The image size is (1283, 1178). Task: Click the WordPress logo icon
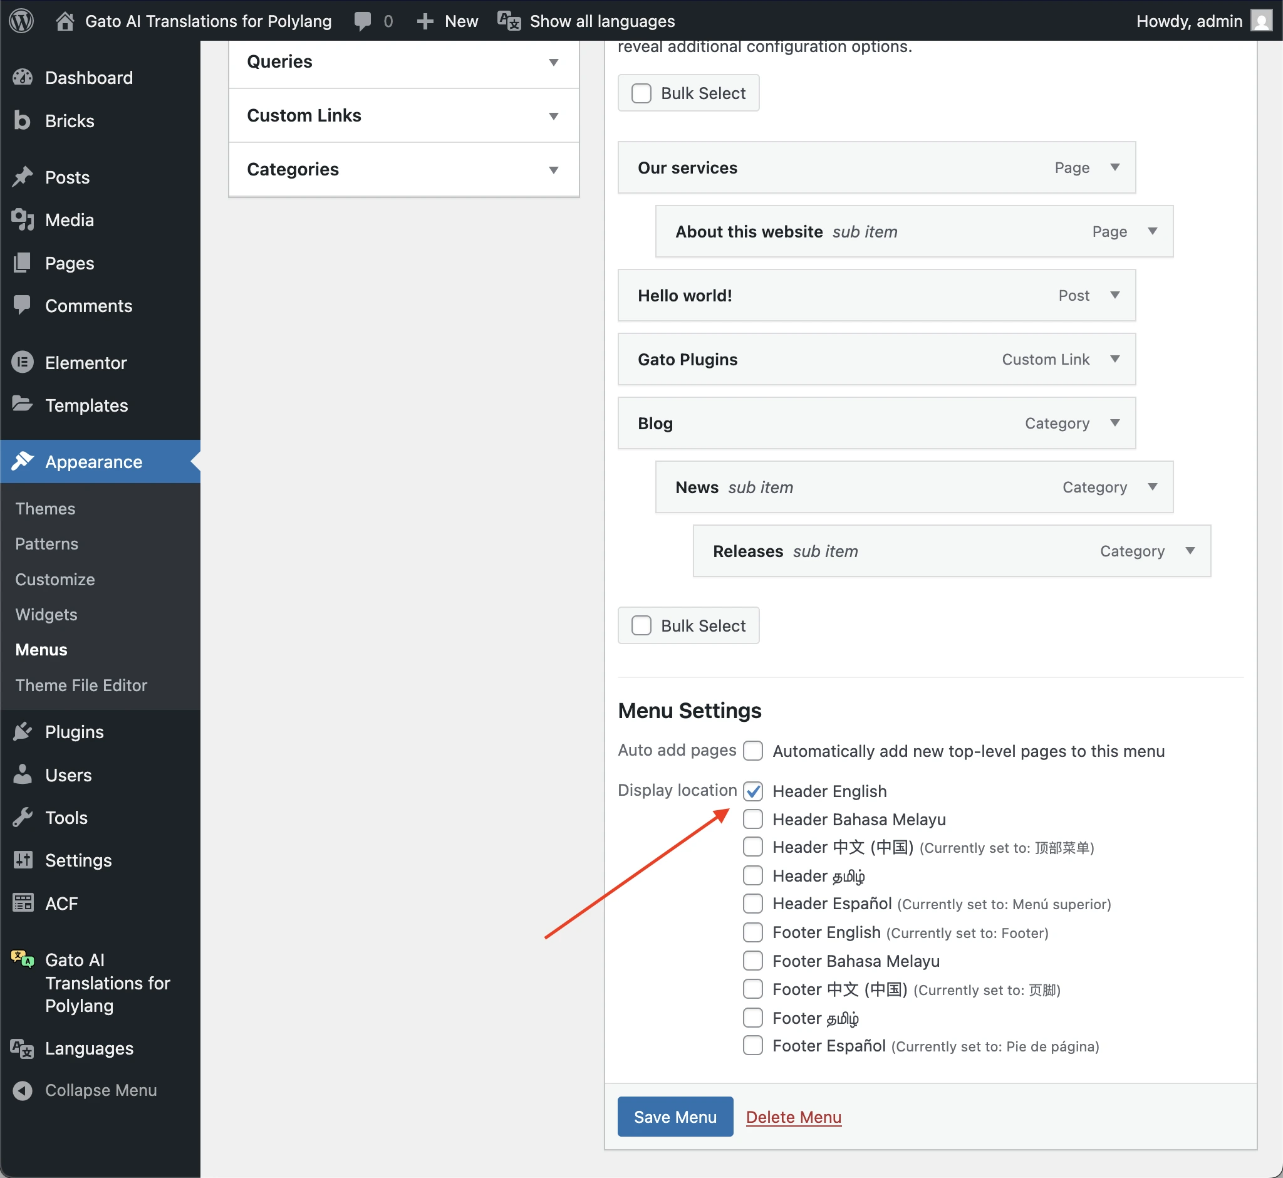coord(22,21)
